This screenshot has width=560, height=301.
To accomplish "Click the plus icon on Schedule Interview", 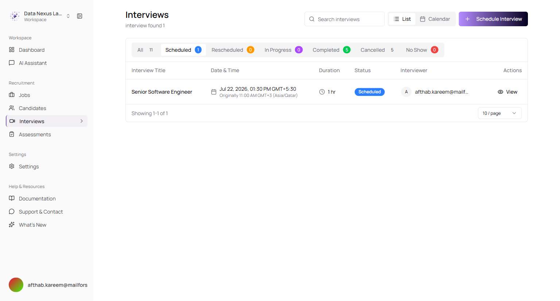I will tap(467, 19).
